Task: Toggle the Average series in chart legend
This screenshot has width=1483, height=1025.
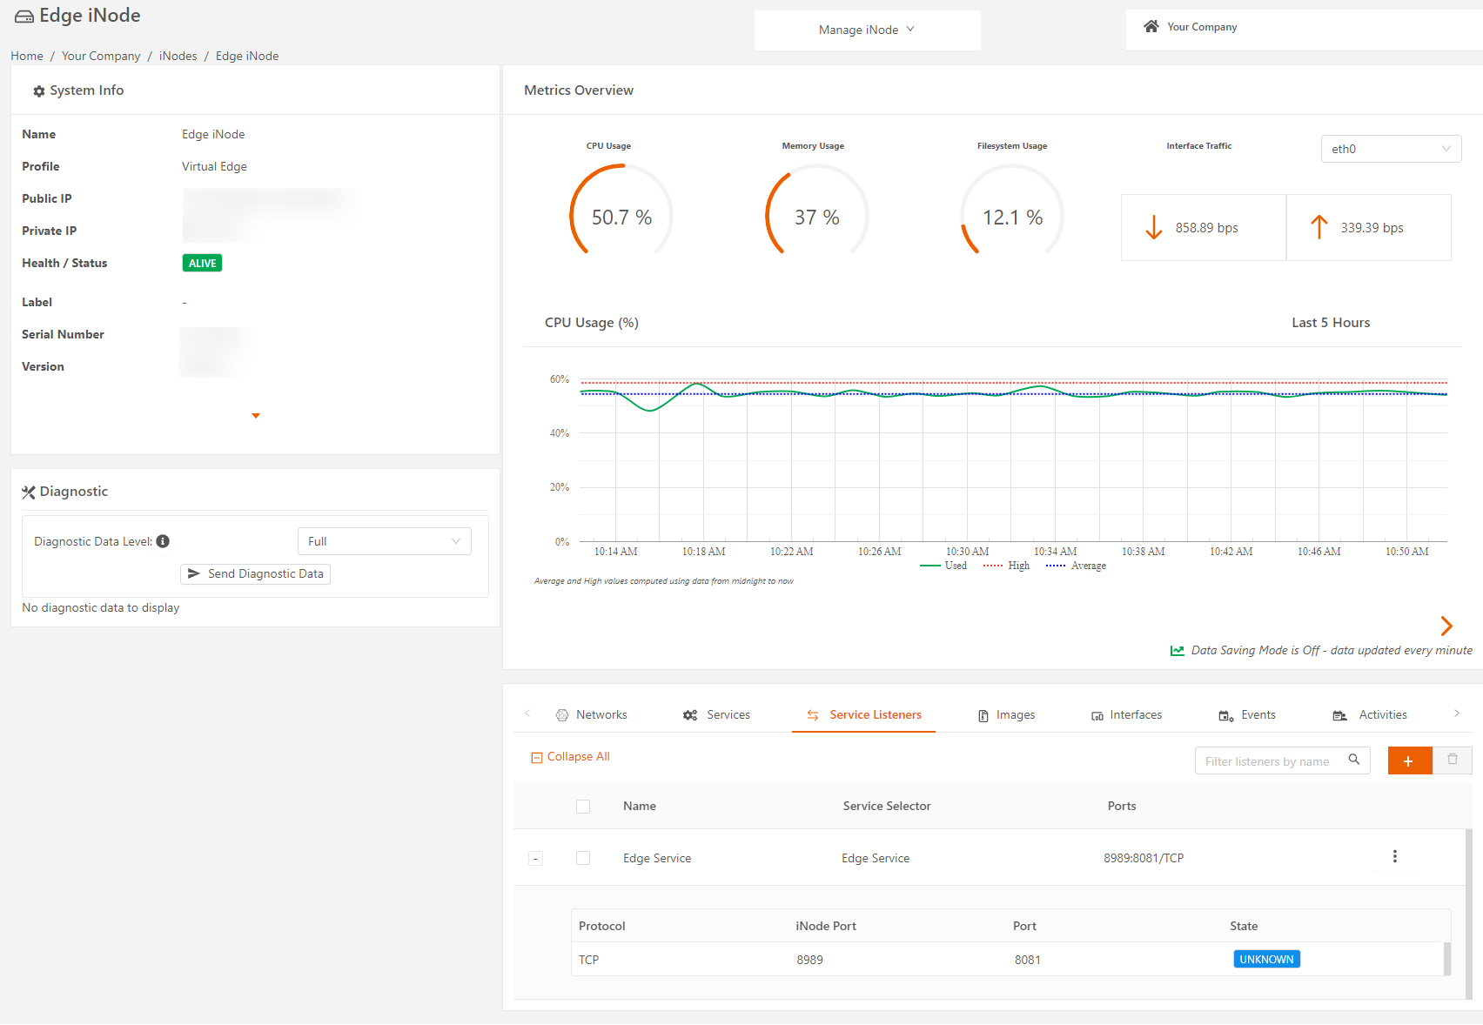Action: [x=1076, y=566]
